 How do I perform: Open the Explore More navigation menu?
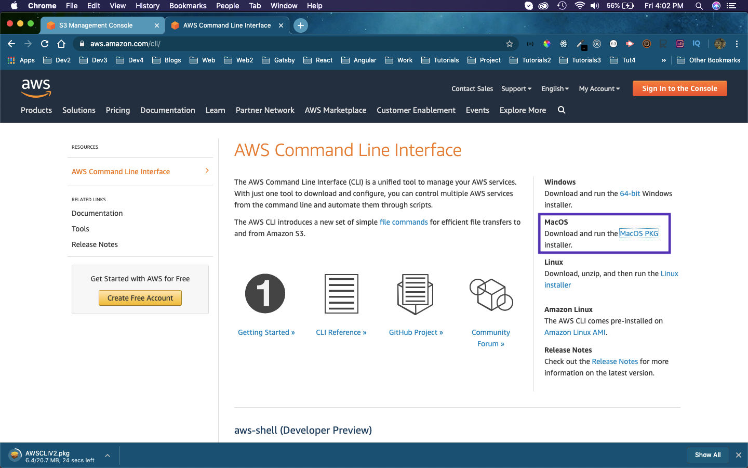523,110
